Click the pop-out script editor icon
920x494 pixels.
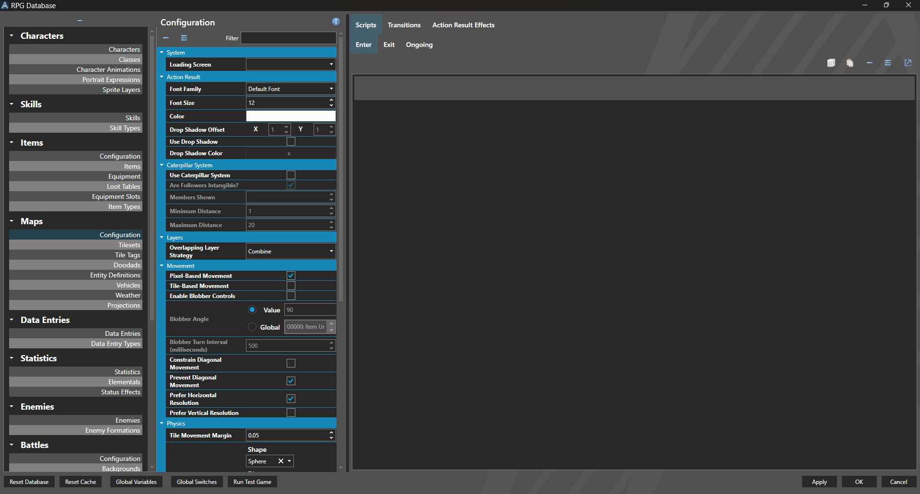pos(908,63)
